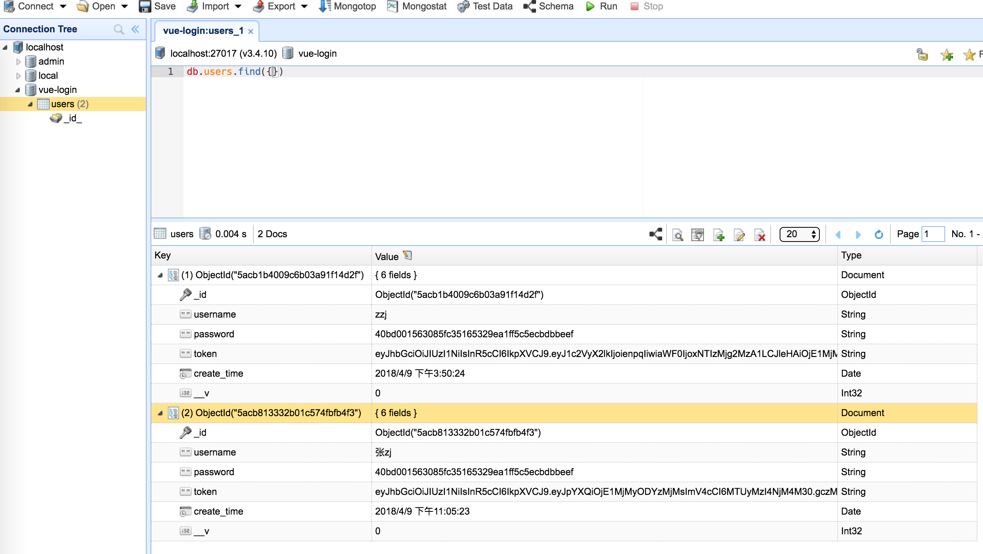Click the view document magnifier icon

click(678, 235)
